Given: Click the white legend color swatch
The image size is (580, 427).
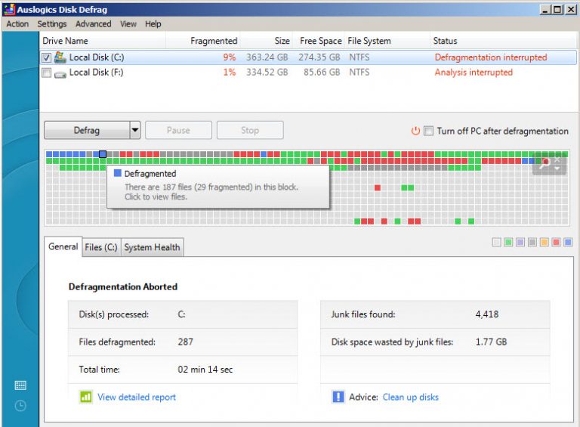Looking at the screenshot, I should click(x=496, y=243).
